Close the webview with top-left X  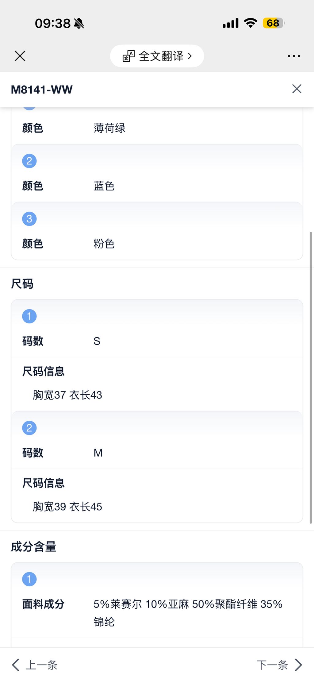click(x=20, y=56)
